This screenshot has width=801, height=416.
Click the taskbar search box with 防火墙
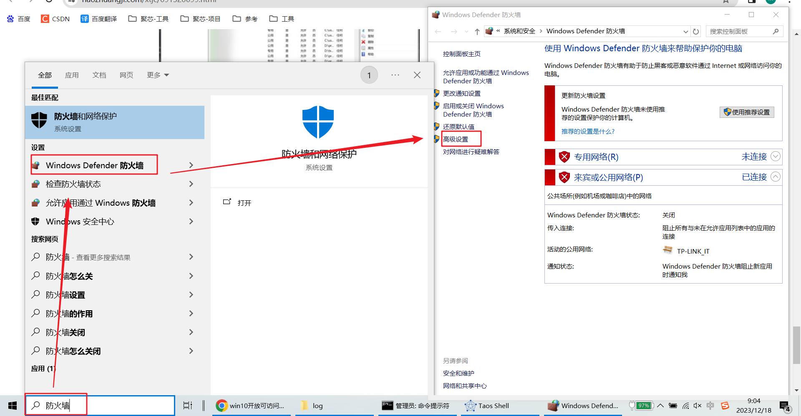click(100, 405)
